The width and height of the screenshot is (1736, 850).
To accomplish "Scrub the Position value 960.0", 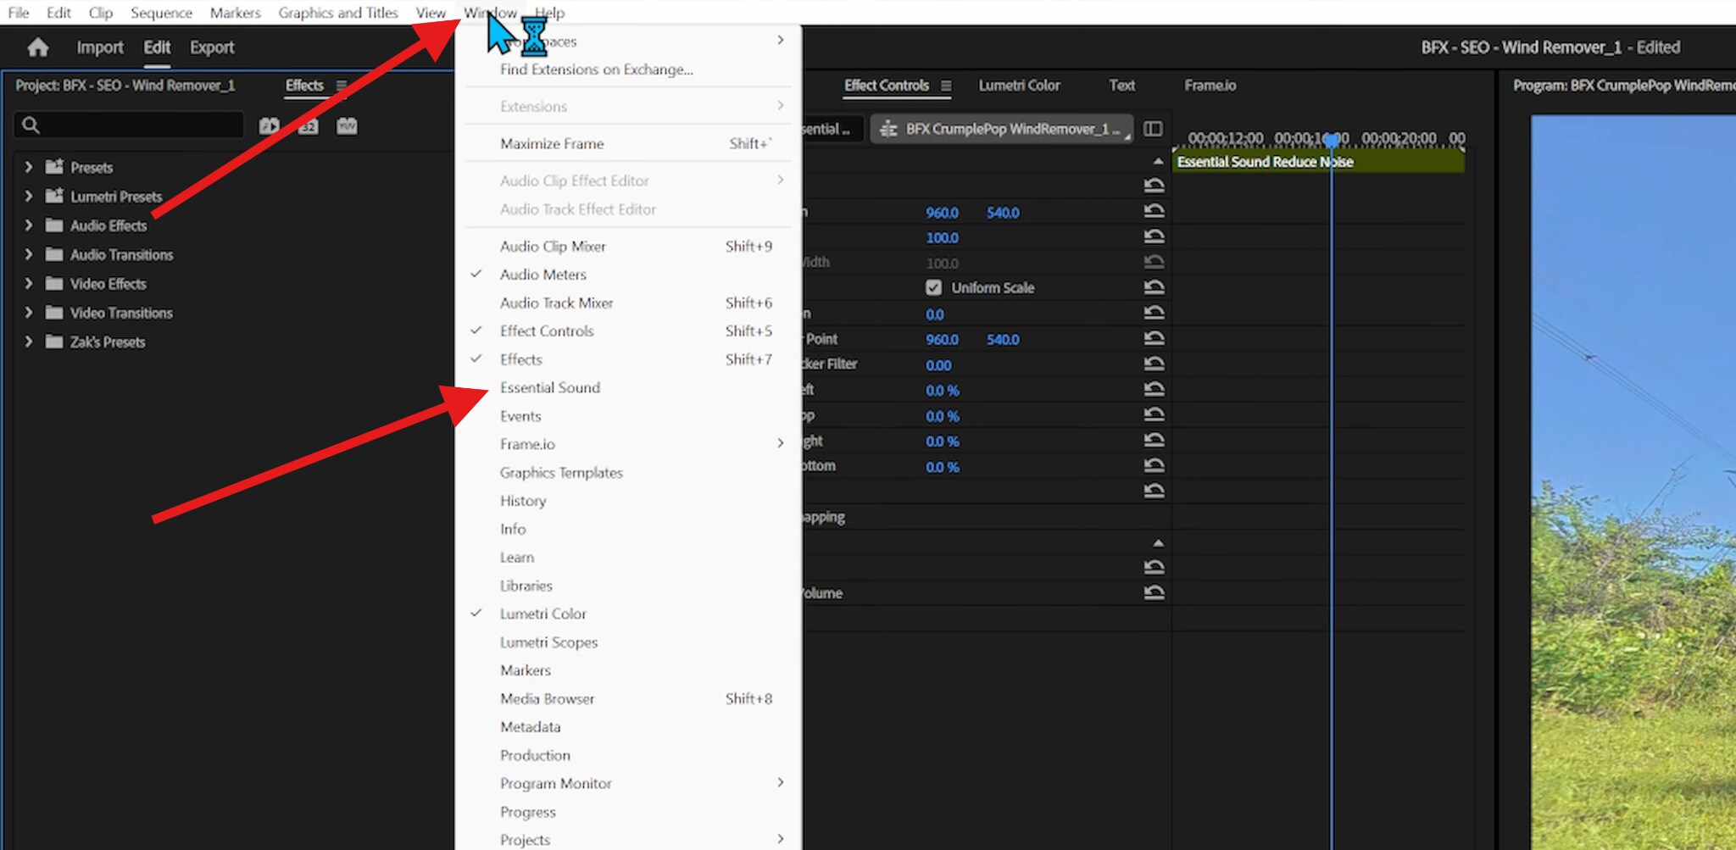I will tap(942, 213).
